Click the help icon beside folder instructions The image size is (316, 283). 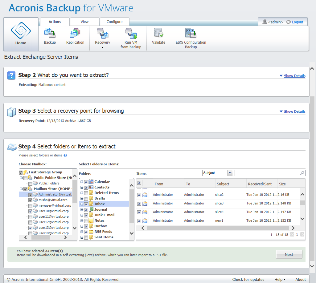click(x=65, y=156)
